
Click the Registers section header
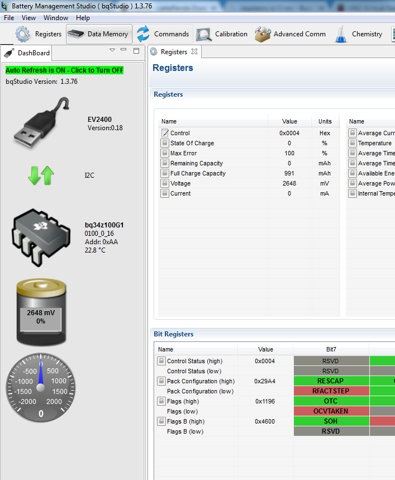[x=168, y=94]
